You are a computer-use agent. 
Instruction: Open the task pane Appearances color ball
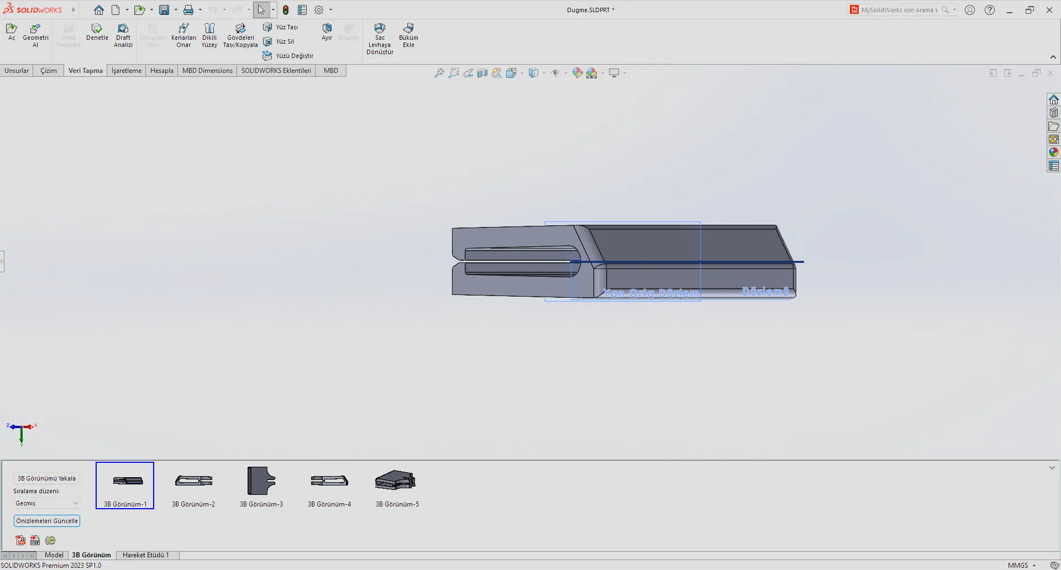(x=1054, y=152)
